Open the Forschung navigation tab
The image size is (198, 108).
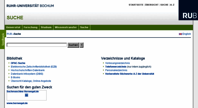pos(31,27)
